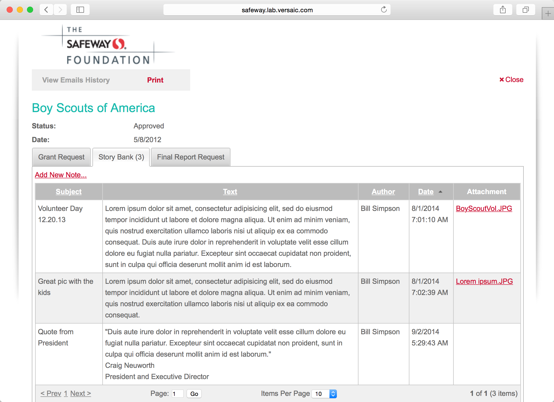Reload the page with the refresh icon
This screenshot has width=554, height=402.
coord(384,10)
